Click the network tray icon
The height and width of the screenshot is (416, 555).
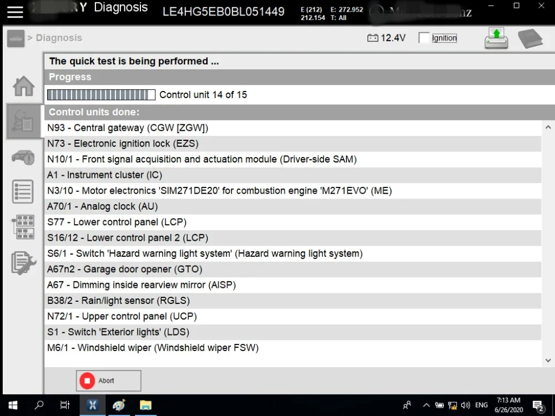452,405
